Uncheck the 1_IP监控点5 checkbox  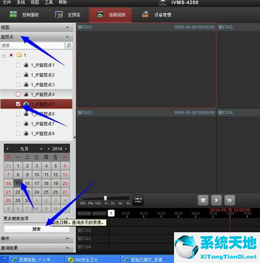tap(18, 104)
